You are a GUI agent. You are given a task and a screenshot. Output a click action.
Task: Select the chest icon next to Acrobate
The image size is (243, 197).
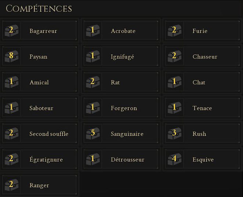click(93, 31)
